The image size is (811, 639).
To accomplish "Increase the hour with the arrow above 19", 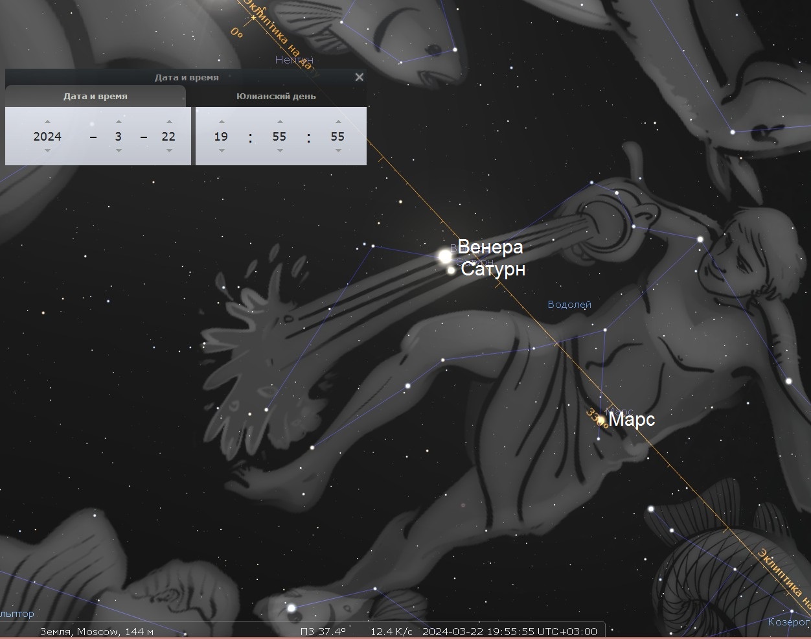I will pyautogui.click(x=222, y=122).
